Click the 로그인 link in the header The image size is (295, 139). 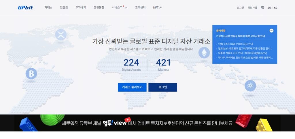[x=241, y=8]
